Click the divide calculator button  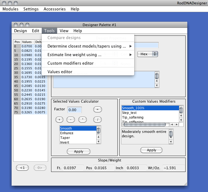click(98, 120)
